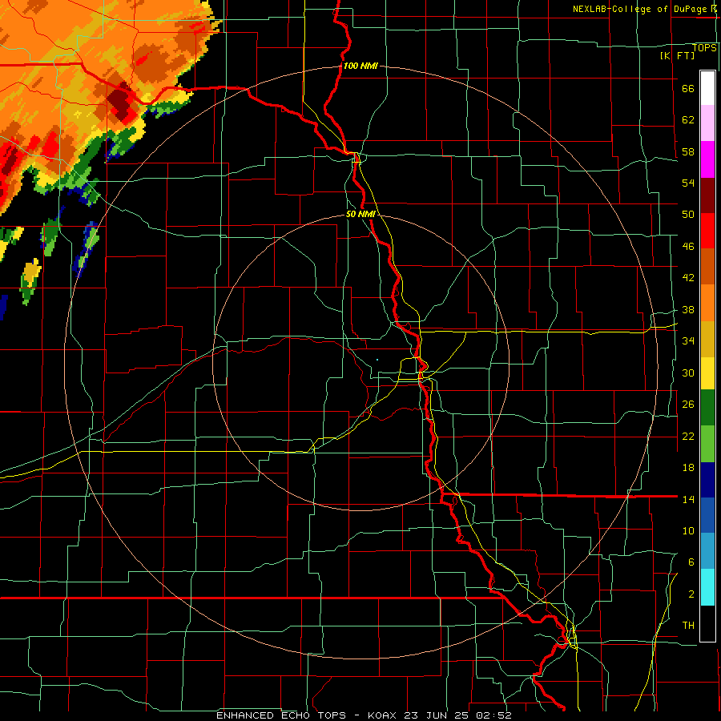Click the gold legend swatch
The height and width of the screenshot is (721, 721).
coord(707,339)
